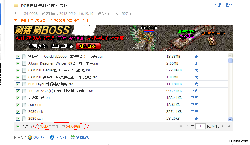Click file name 2030.sch
250x145 pixels.
(x=35, y=119)
